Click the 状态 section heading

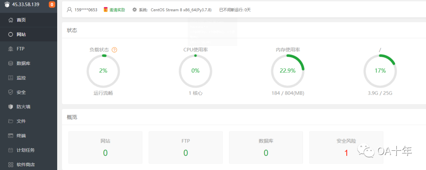point(72,30)
